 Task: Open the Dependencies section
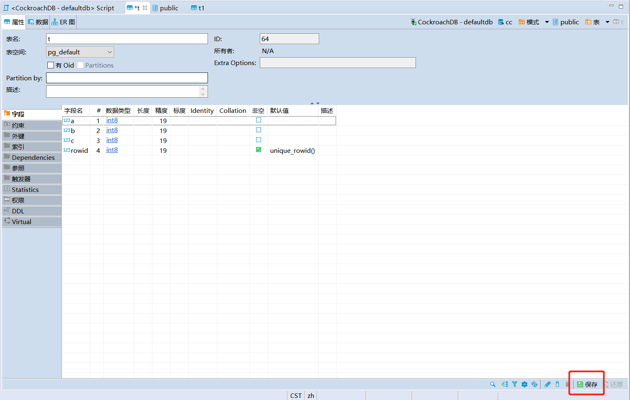(x=32, y=157)
